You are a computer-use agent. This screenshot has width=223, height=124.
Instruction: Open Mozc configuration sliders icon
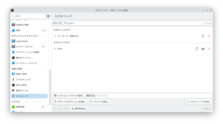pyautogui.click(x=197, y=49)
